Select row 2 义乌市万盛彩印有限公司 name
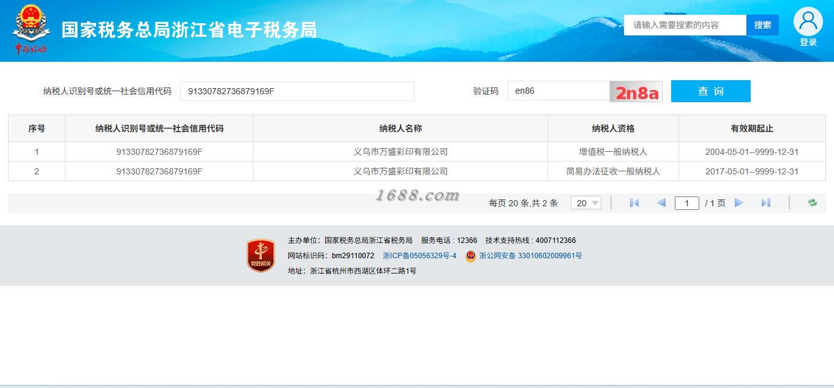The height and width of the screenshot is (388, 834). pos(400,171)
